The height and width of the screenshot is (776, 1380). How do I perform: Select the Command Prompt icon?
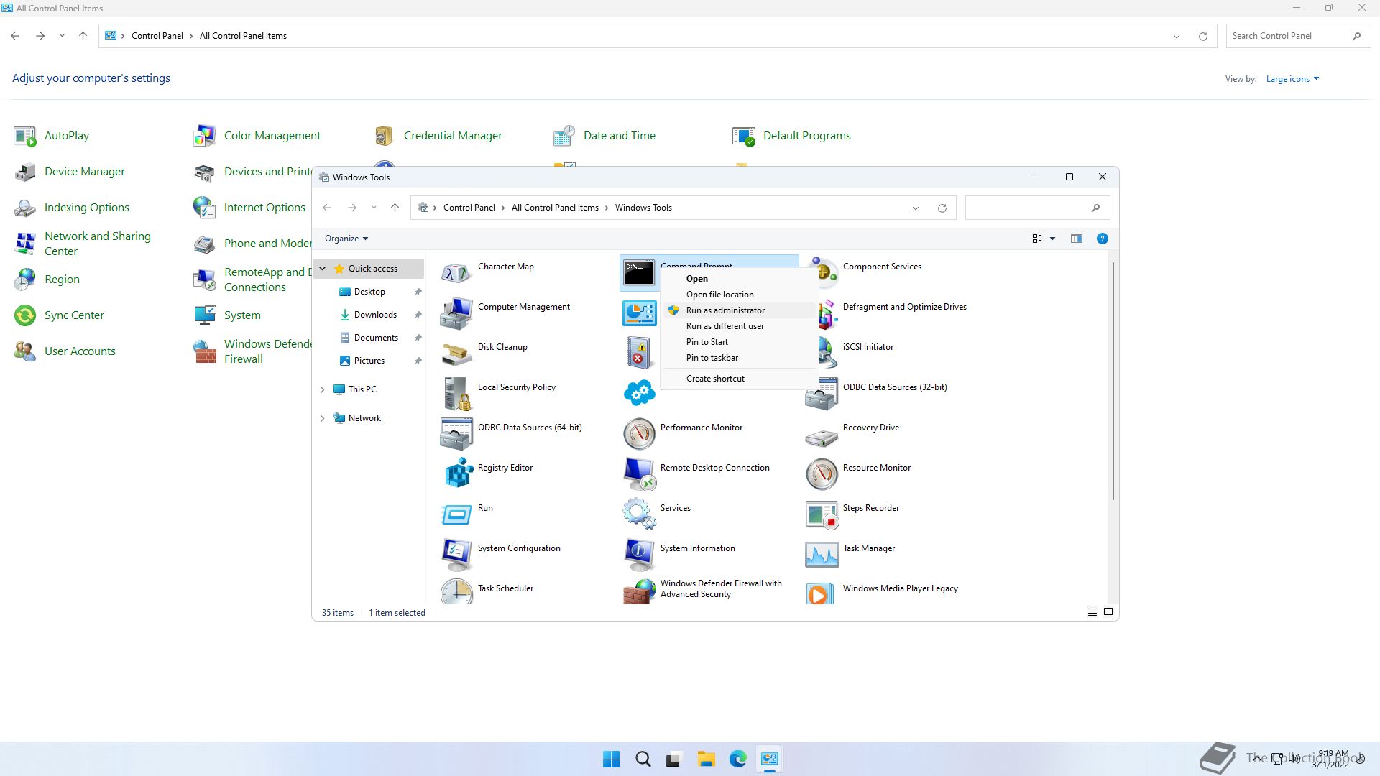click(639, 273)
